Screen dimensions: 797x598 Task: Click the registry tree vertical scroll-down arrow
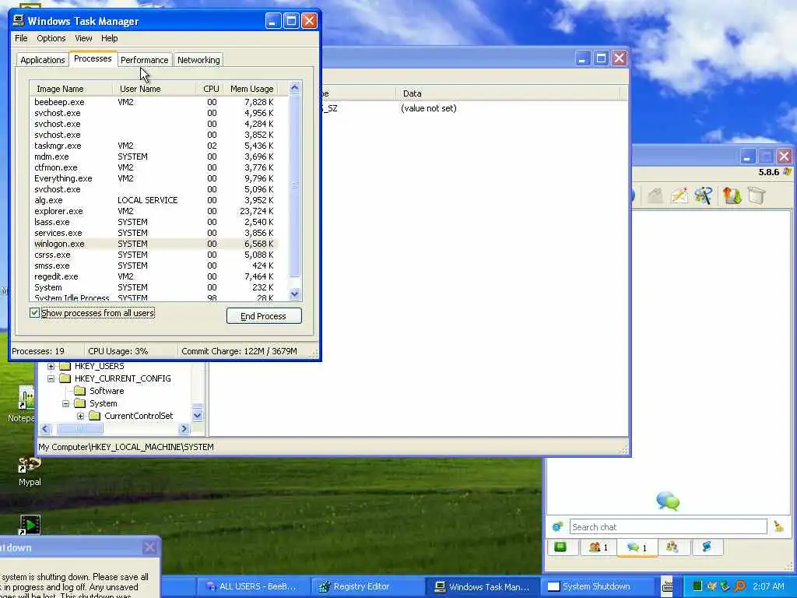point(198,416)
